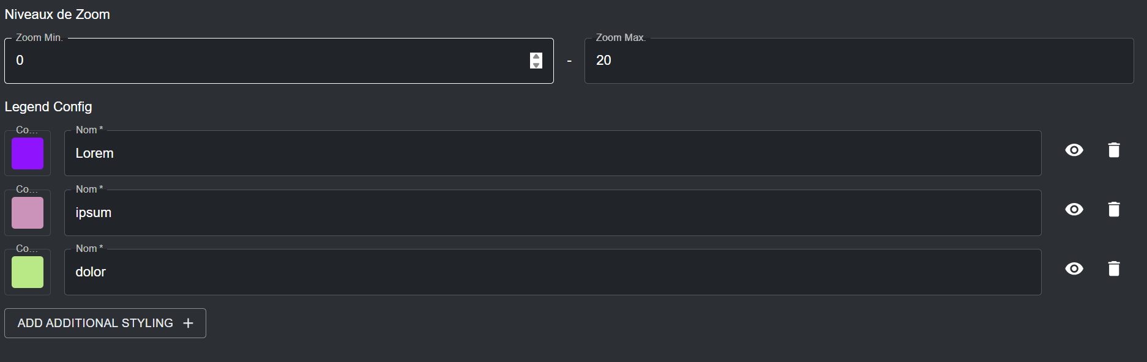Toggle visibility of dolor legend entry
Screen dimensions: 1147x362
tap(1074, 269)
